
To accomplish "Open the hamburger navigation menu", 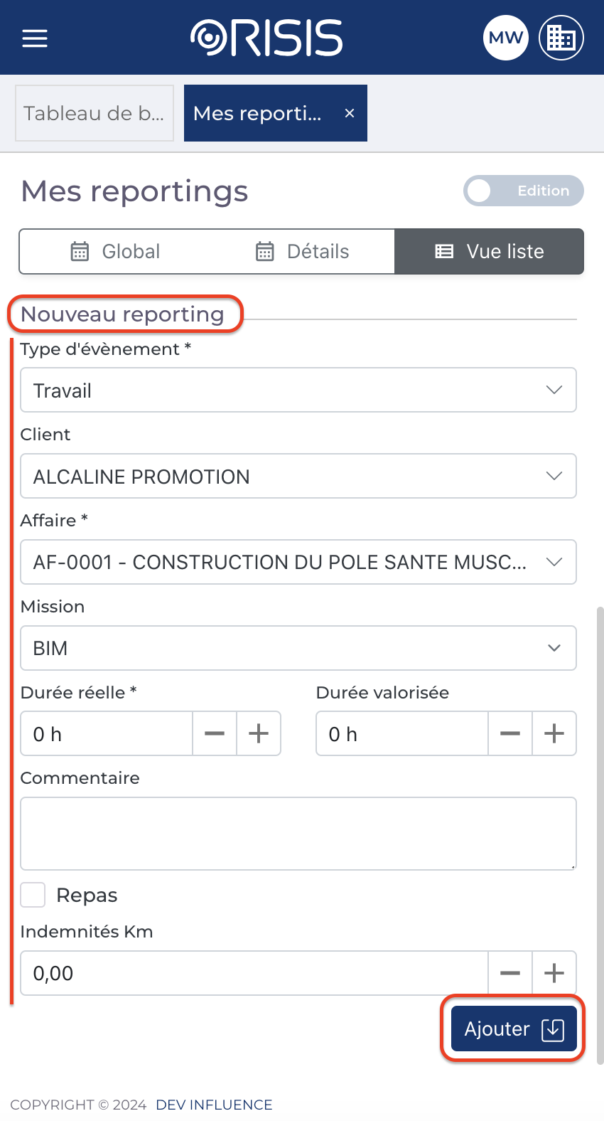I will pos(35,38).
